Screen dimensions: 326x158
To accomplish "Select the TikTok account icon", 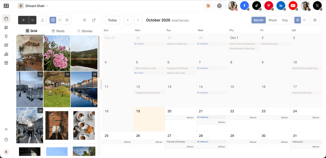I will point(257,6).
